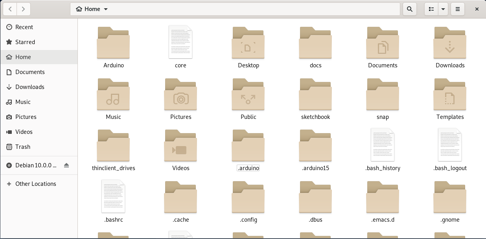Select the .dbus folder icon

[315, 197]
